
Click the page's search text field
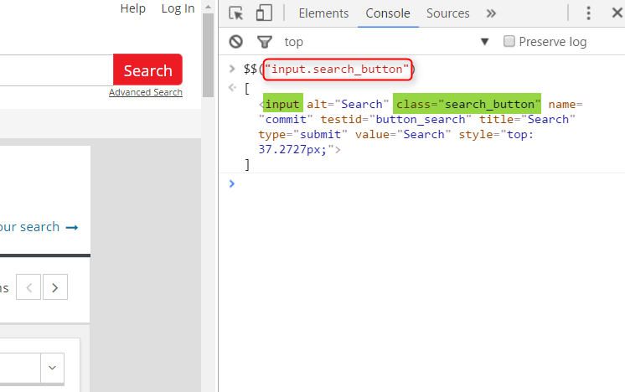tap(56, 70)
